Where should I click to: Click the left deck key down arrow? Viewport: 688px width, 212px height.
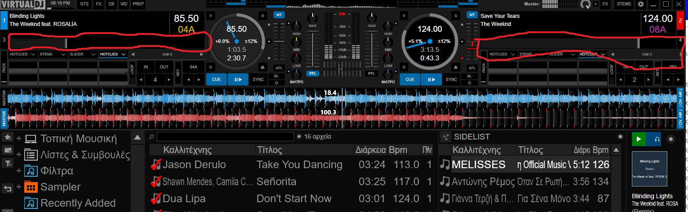point(188,80)
